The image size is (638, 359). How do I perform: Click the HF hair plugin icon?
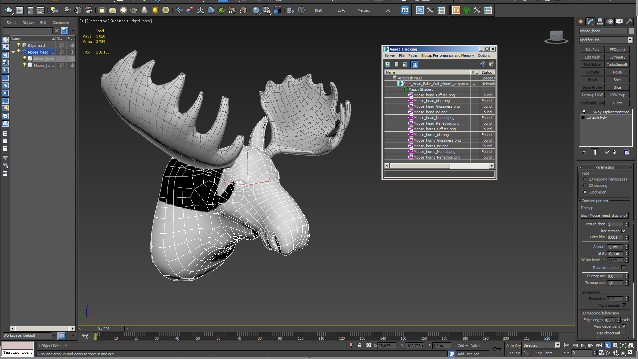click(x=232, y=10)
